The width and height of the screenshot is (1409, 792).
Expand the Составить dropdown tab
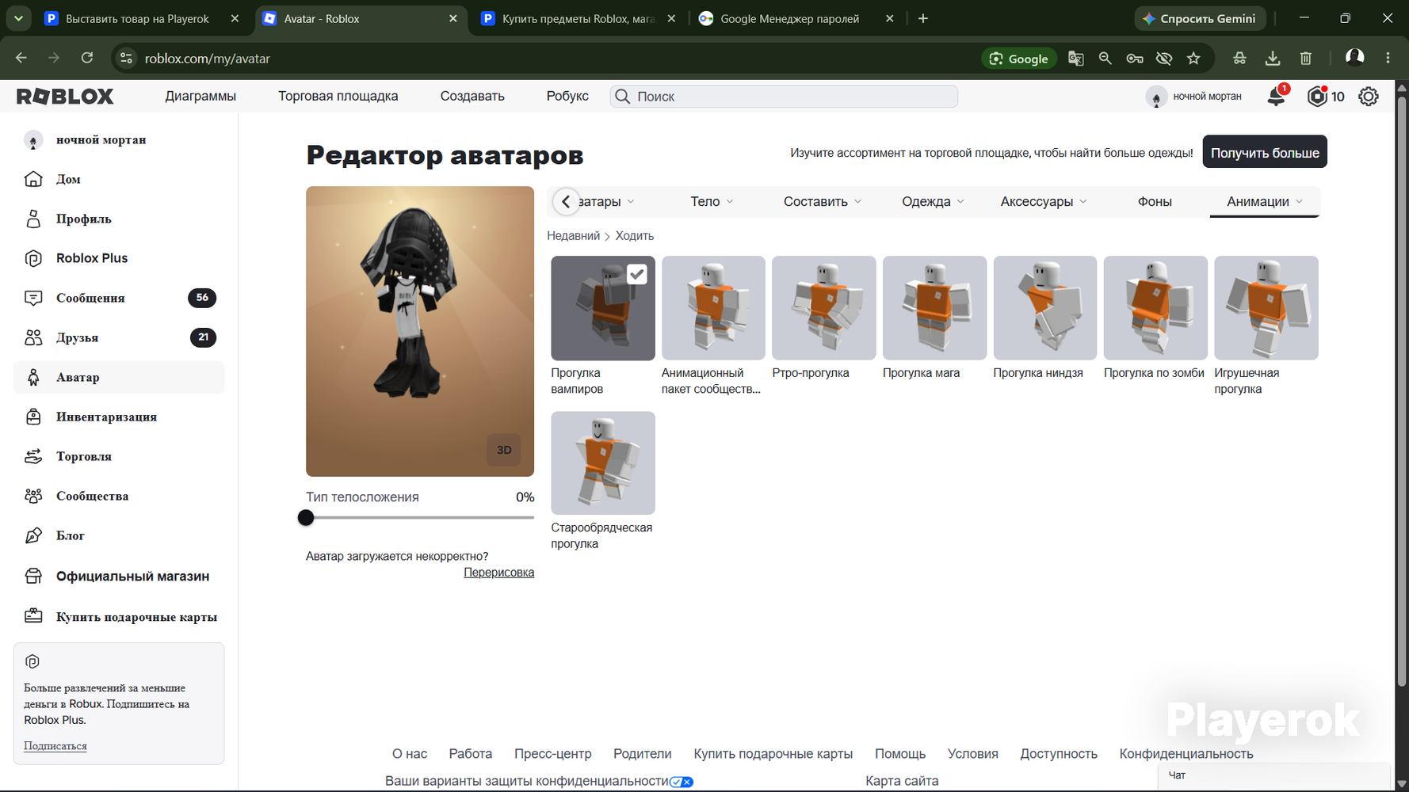[x=822, y=201]
